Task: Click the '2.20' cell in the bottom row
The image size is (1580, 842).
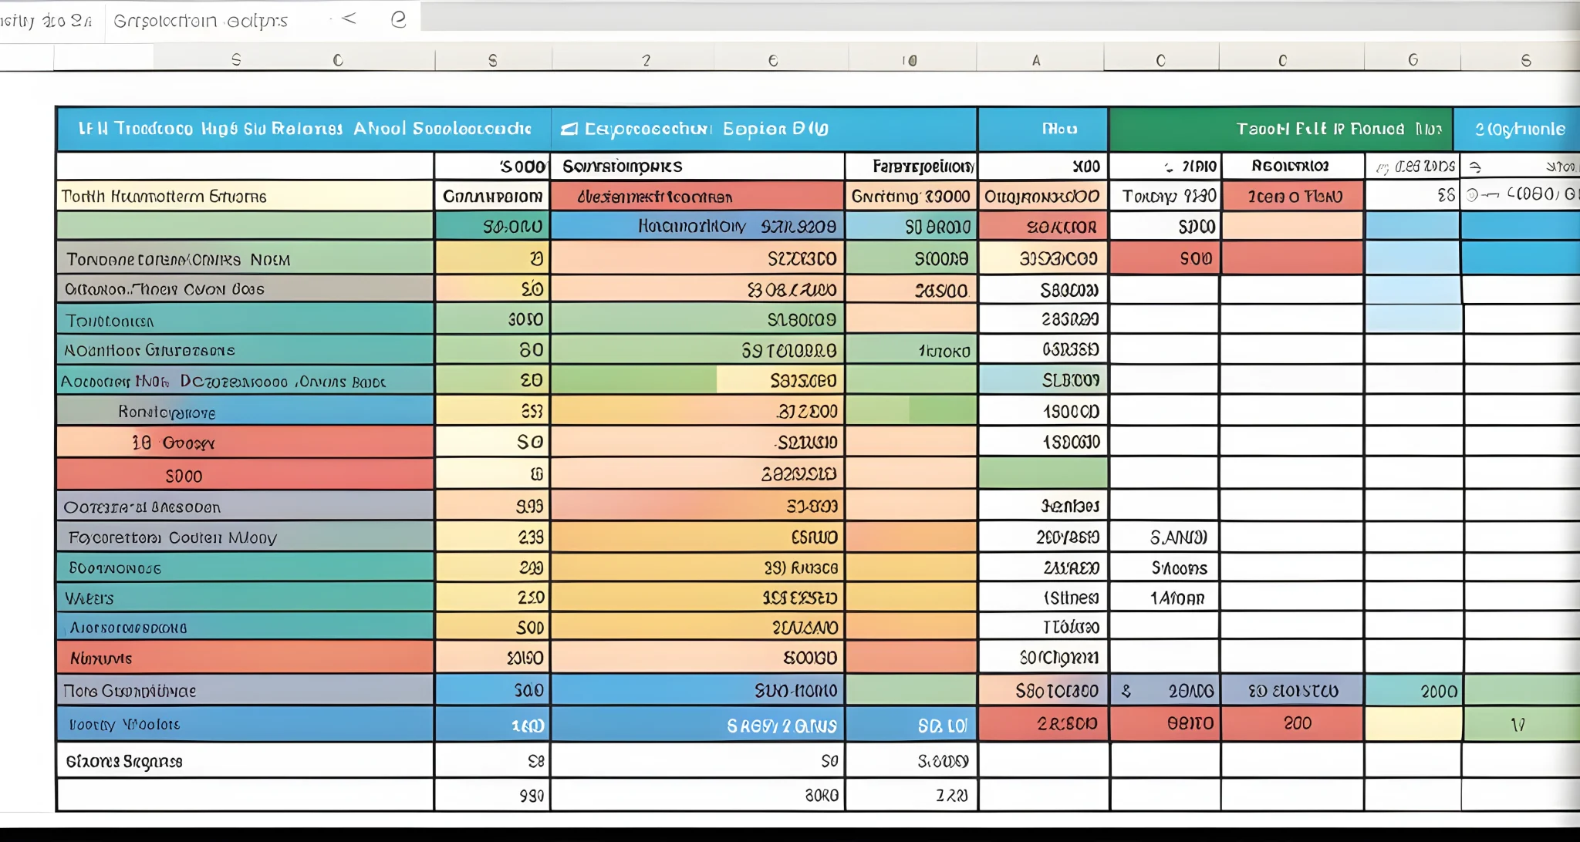Action: [x=912, y=795]
